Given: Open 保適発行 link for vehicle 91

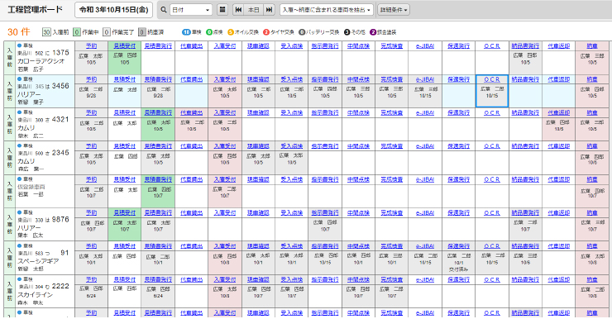Looking at the screenshot, I should 459,246.
